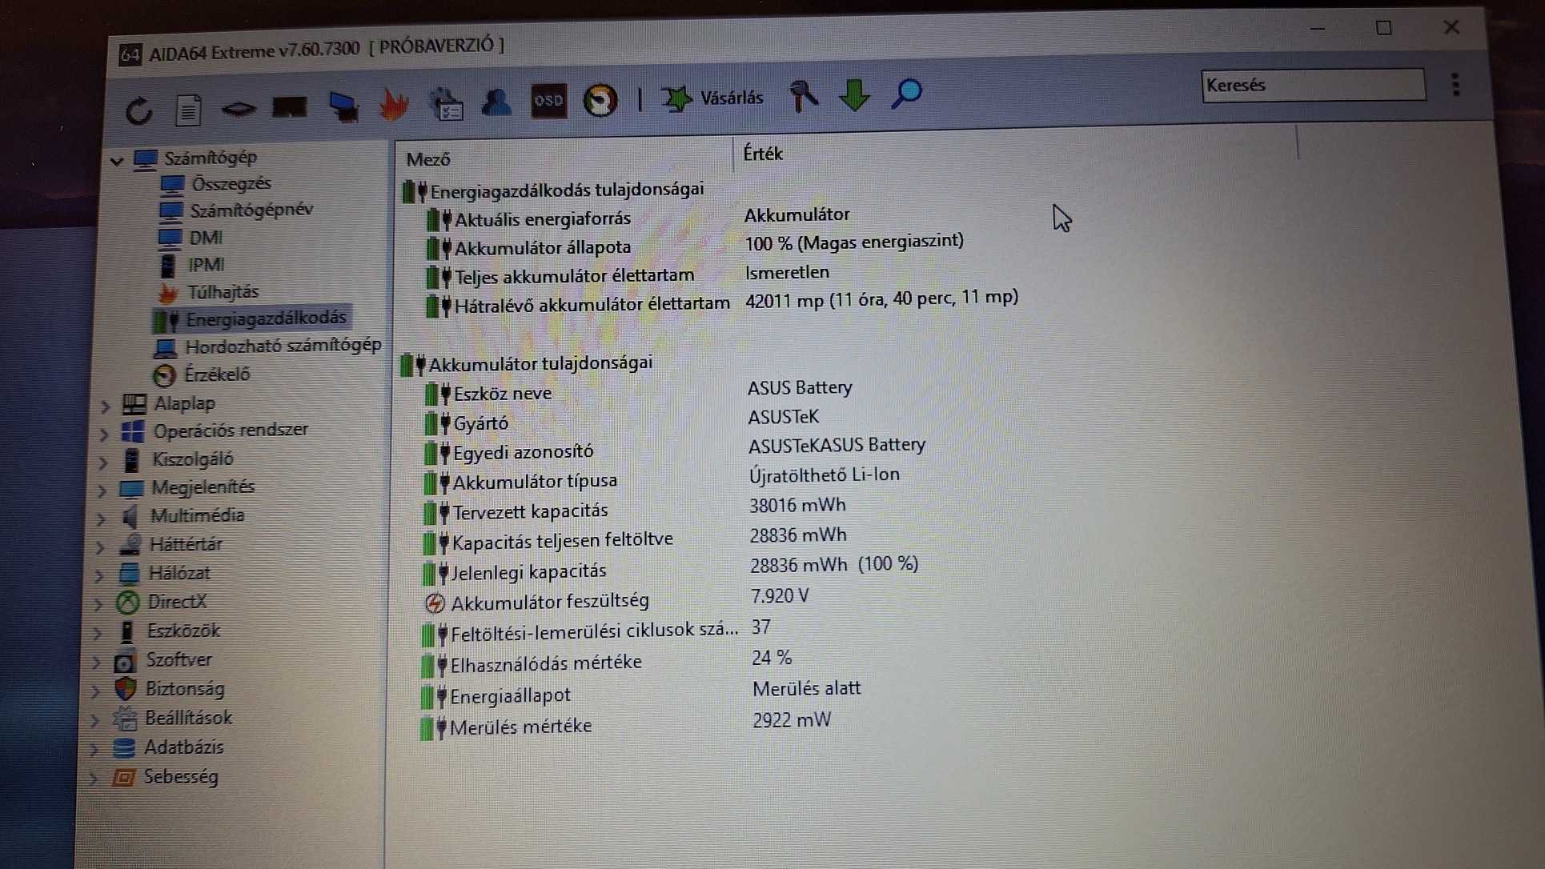Viewport: 1545px width, 869px height.
Task: Collapse the Számítógép tree node
Action: pyautogui.click(x=117, y=161)
